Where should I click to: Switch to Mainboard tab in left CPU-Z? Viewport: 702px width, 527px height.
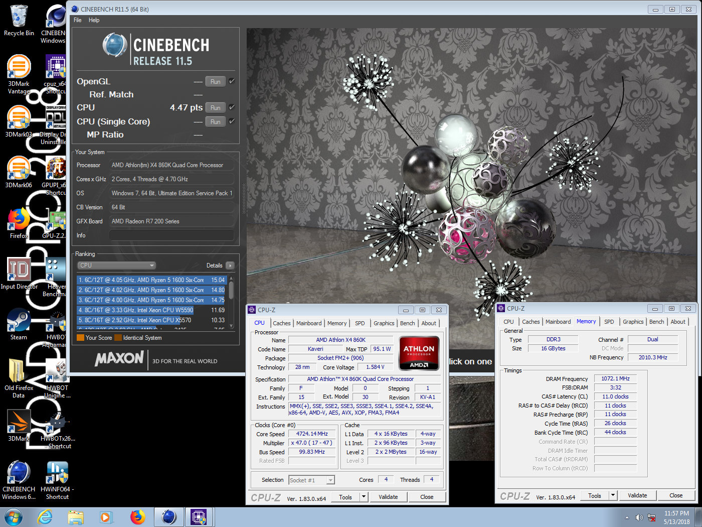[309, 323]
